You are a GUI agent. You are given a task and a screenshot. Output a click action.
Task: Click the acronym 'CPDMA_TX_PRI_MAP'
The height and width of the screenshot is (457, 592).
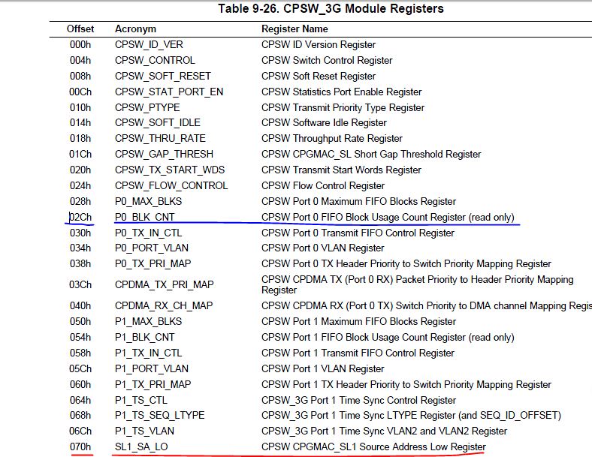(x=165, y=284)
